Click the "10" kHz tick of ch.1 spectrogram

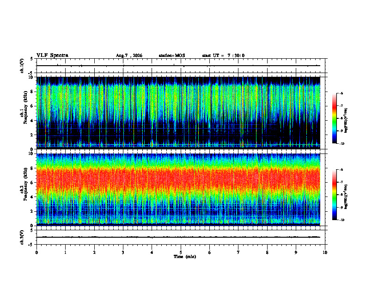(31, 77)
